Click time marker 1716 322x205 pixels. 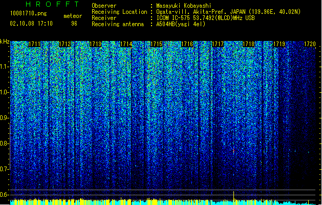(x=187, y=44)
